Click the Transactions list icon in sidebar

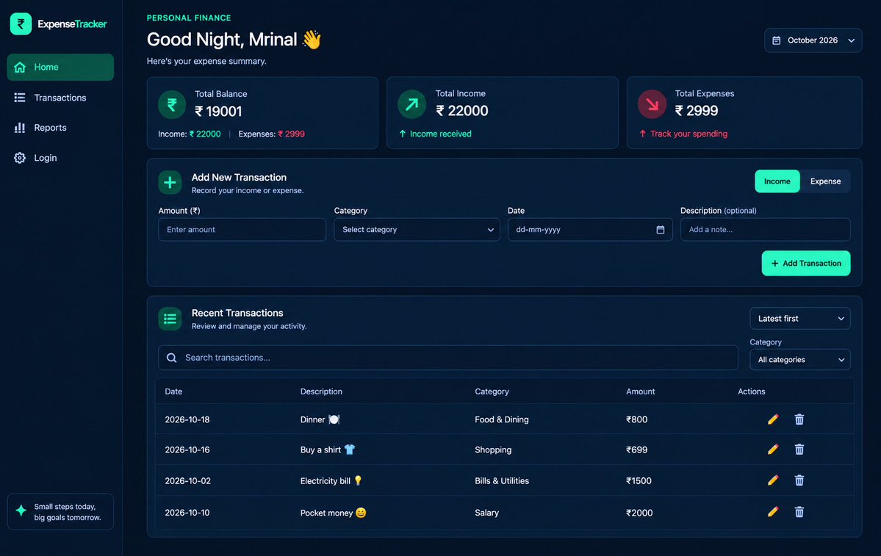tap(20, 98)
